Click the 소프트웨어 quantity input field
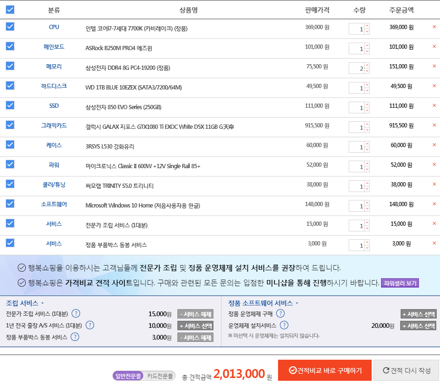Screen dimensions: 440x385 357,206
